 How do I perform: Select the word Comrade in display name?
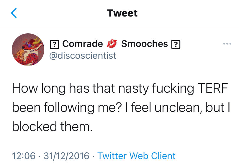pos(83,44)
